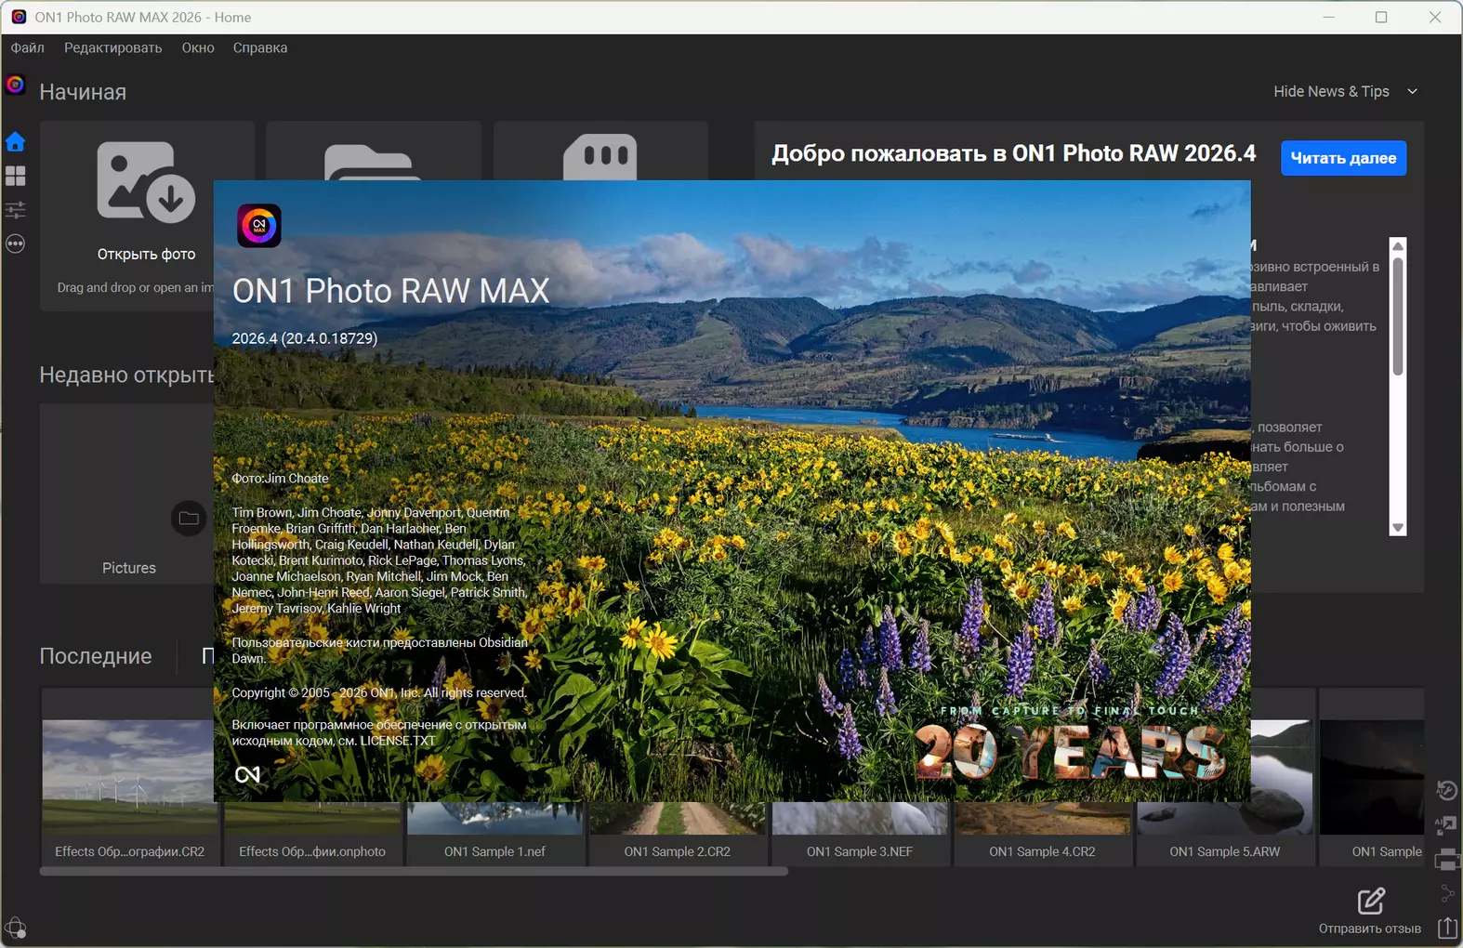The height and width of the screenshot is (948, 1463).
Task: Click the news scrollbar up arrow
Action: (1397, 246)
